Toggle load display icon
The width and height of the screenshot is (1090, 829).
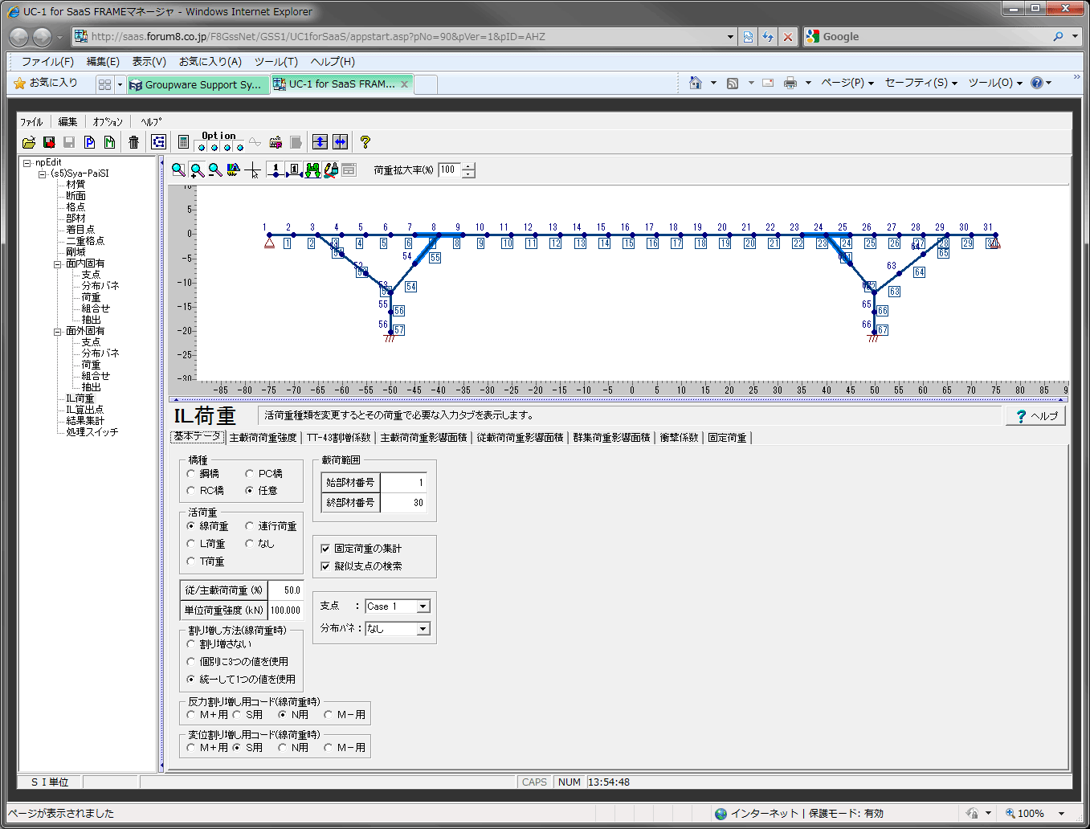tap(312, 169)
